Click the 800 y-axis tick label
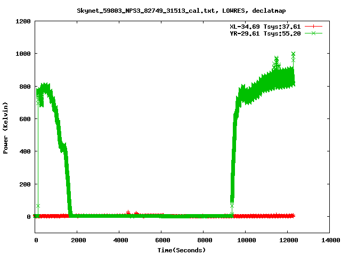This screenshot has height=255, width=341. click(x=25, y=87)
